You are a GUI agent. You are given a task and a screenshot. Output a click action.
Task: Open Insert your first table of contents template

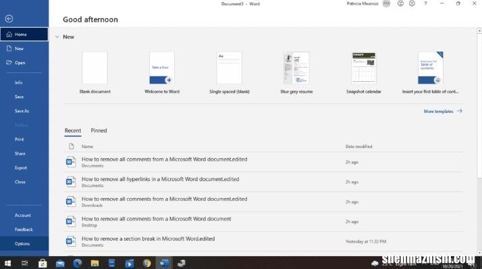[x=431, y=72]
